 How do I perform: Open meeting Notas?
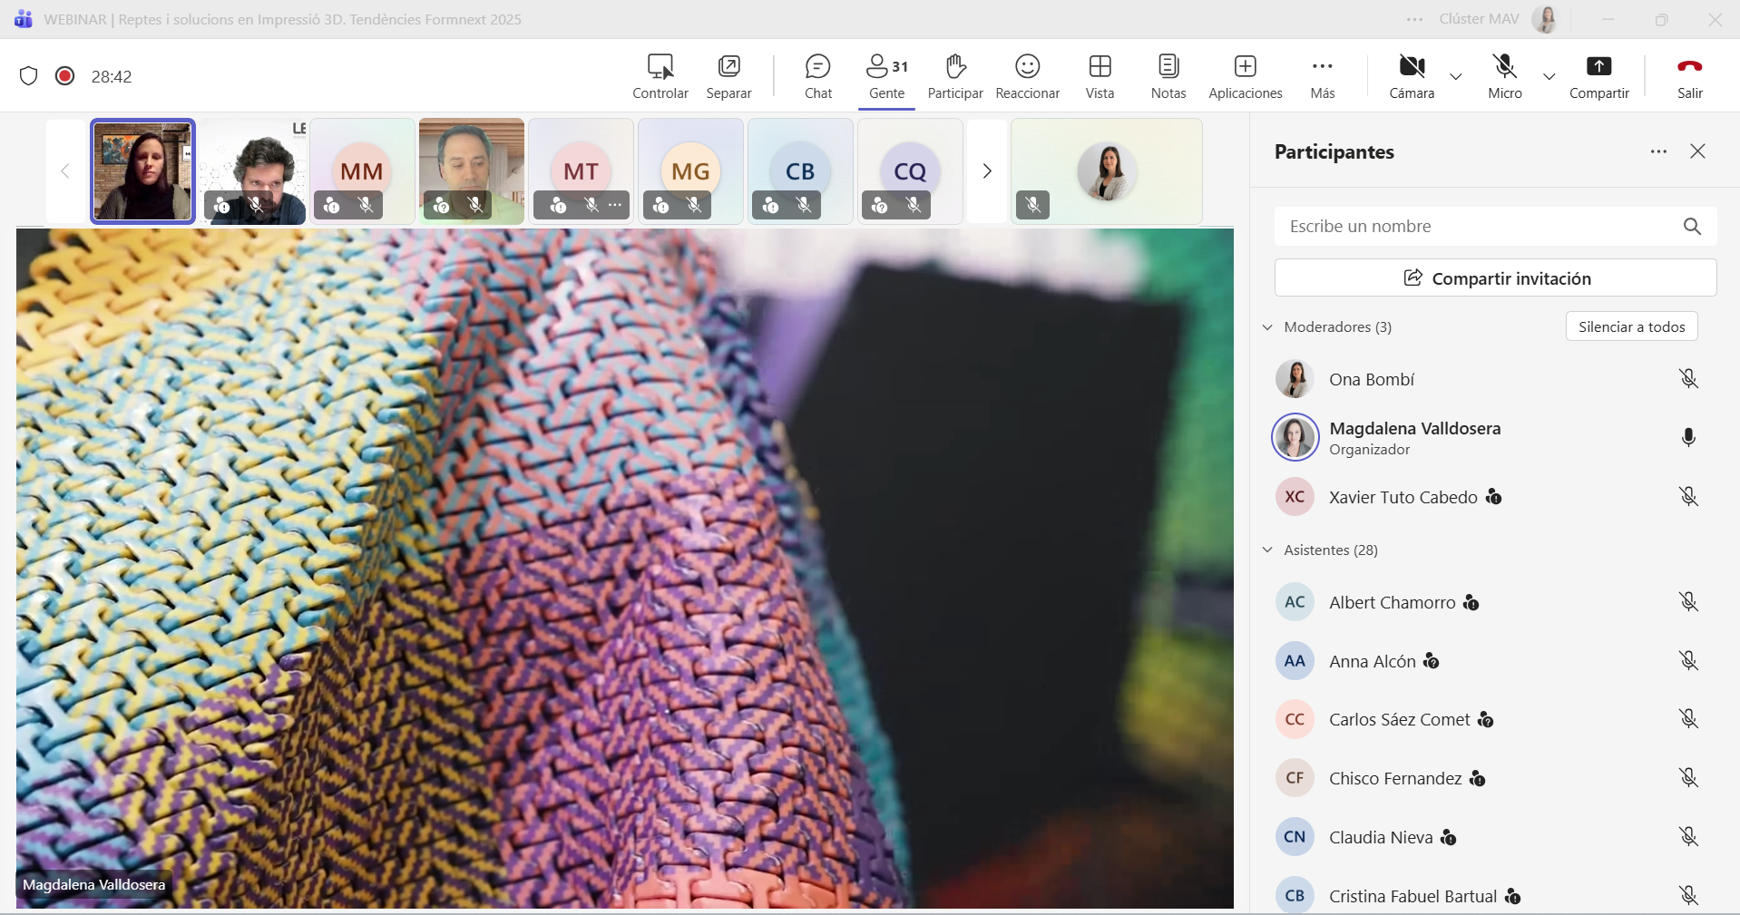(x=1168, y=76)
